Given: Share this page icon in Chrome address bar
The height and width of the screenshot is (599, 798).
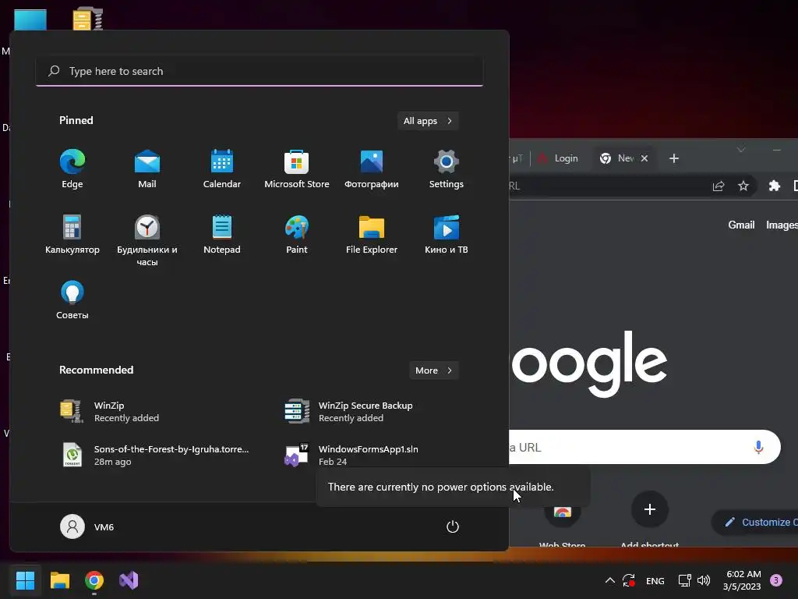Looking at the screenshot, I should pyautogui.click(x=718, y=186).
